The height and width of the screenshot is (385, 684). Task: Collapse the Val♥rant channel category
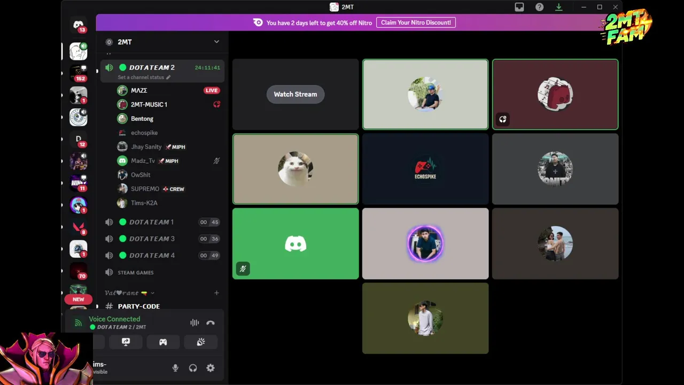pyautogui.click(x=130, y=293)
